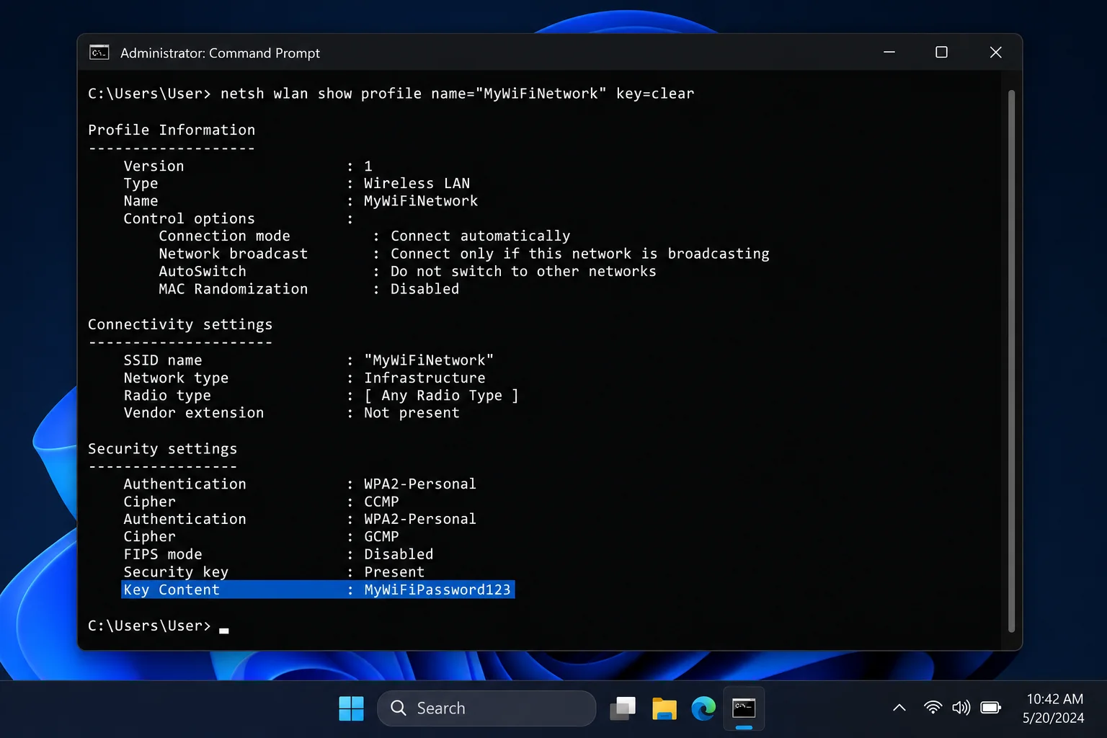Click 'Do not switch to other networks'
This screenshot has height=738, width=1107.
[523, 272]
